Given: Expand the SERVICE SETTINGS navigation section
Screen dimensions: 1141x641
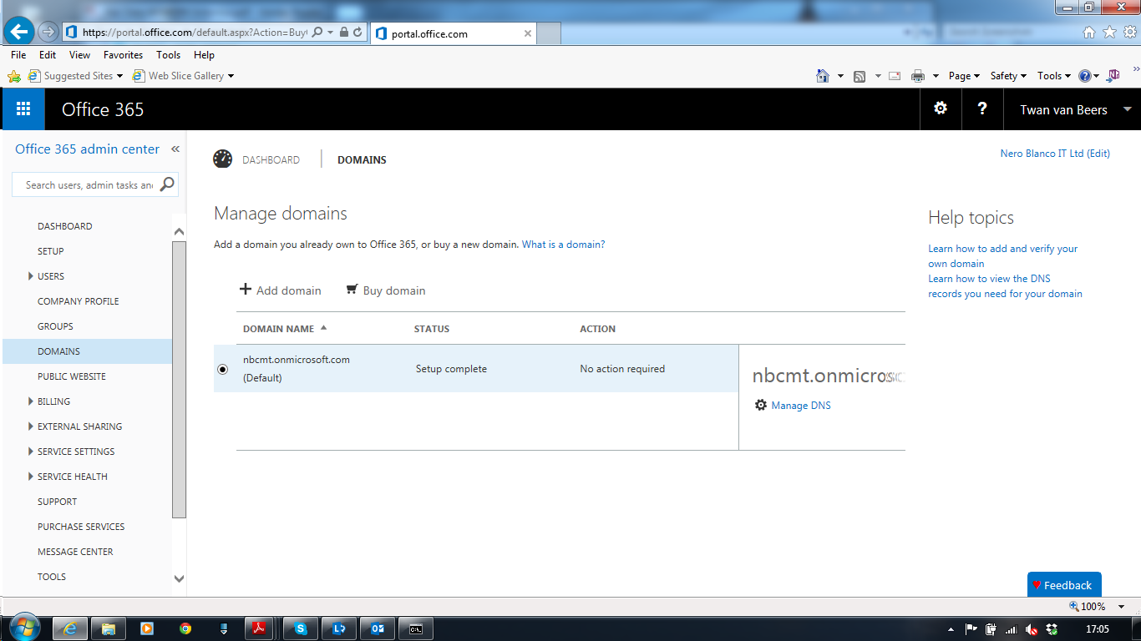Looking at the screenshot, I should (31, 452).
